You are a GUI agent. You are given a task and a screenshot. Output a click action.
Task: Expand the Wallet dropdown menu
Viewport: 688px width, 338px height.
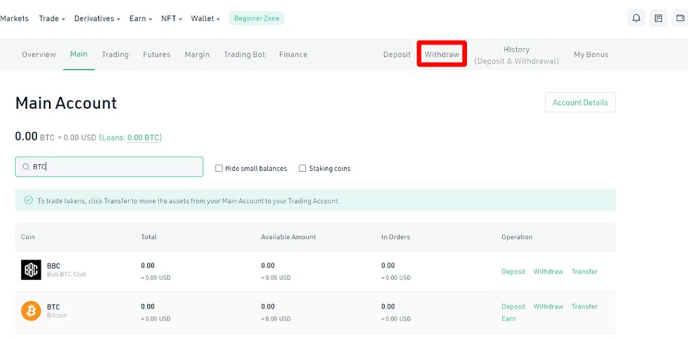pyautogui.click(x=205, y=18)
